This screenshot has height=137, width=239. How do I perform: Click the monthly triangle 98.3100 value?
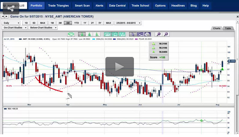163,44
